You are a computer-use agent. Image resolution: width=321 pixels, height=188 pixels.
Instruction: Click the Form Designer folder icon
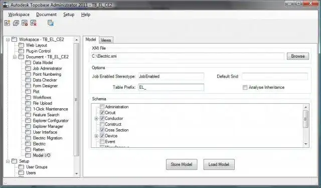(x=28, y=86)
